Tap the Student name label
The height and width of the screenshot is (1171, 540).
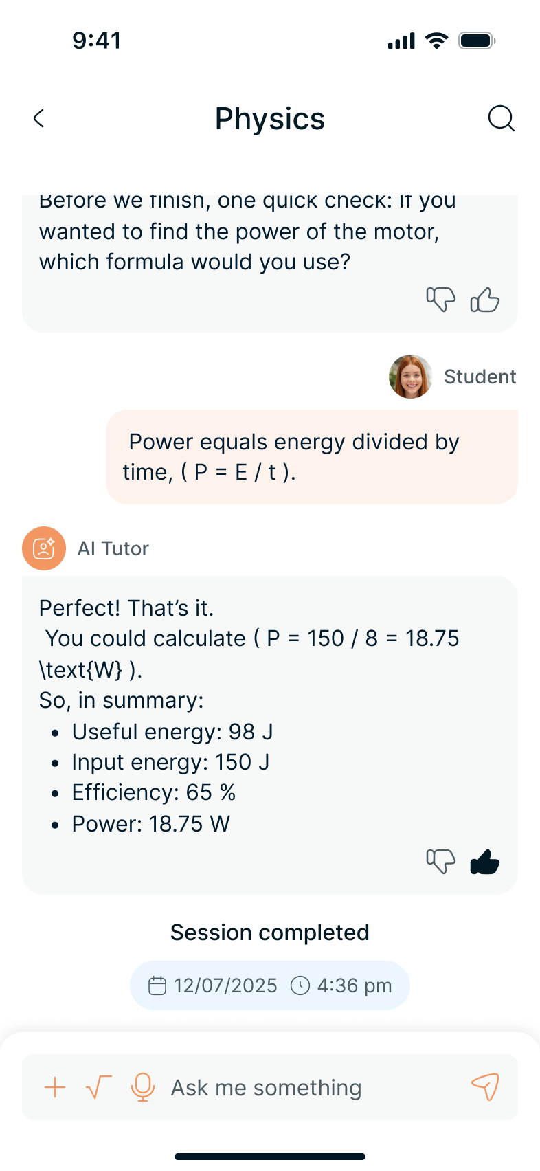480,377
